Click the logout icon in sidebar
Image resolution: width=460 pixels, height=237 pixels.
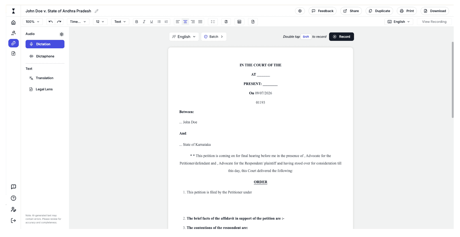pos(13,221)
